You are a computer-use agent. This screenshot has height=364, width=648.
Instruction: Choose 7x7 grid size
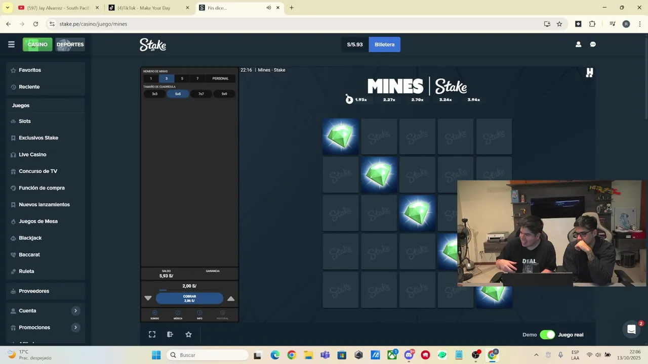pos(201,94)
